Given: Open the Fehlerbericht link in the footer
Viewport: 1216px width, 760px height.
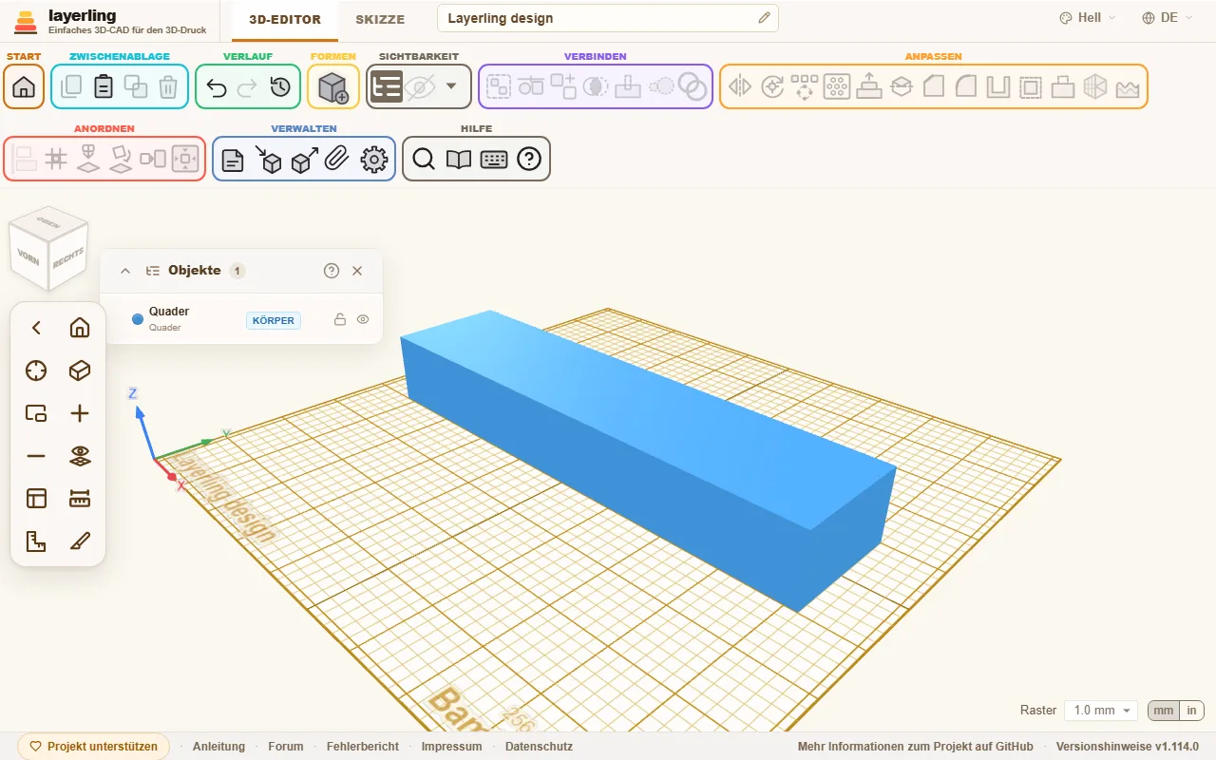Looking at the screenshot, I should 363,747.
